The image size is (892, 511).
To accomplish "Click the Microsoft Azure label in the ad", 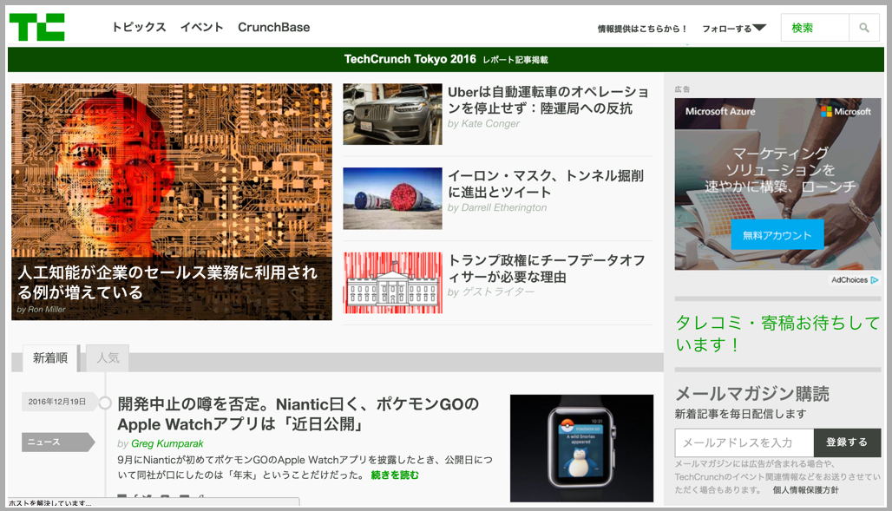I will pos(720,112).
